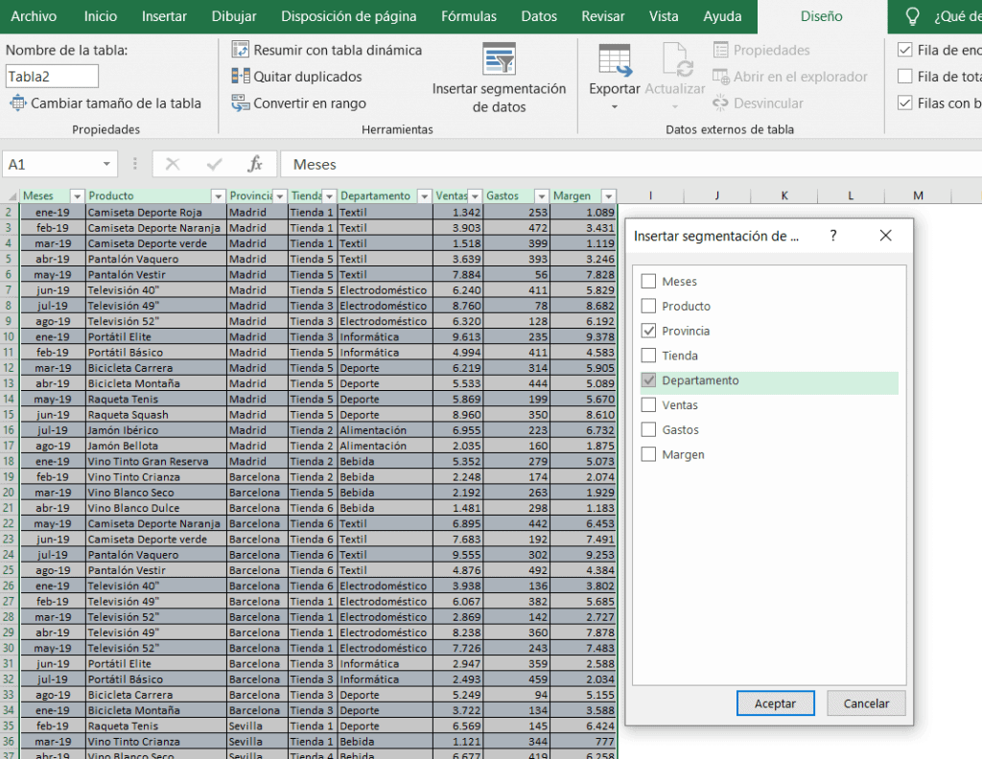Click the Quitar duplicados icon
This screenshot has height=759, width=982.
pyautogui.click(x=240, y=77)
